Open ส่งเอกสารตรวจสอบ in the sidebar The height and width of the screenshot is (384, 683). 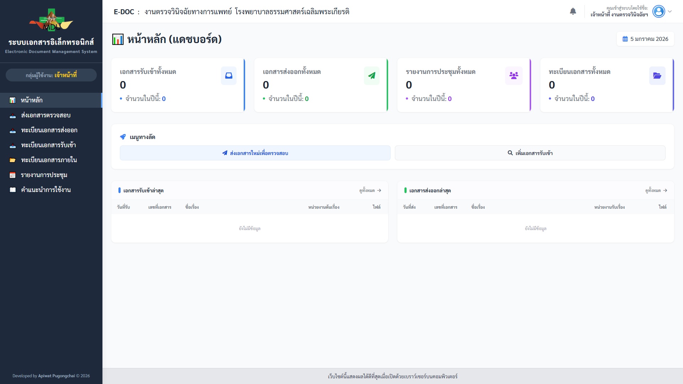46,115
